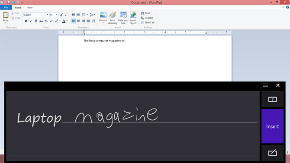290x163 pixels.
Task: Insert Date and time
Action: coord(123,18)
